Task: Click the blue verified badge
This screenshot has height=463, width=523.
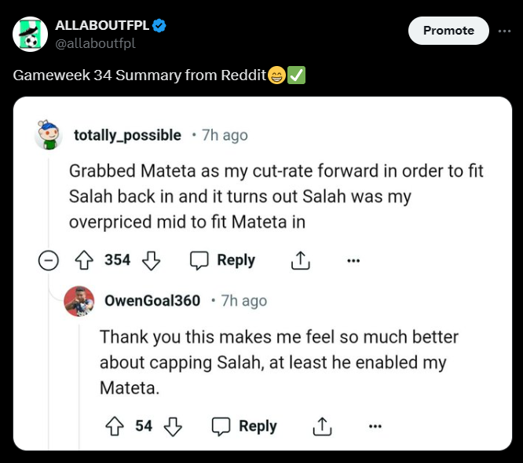Action: [x=159, y=26]
